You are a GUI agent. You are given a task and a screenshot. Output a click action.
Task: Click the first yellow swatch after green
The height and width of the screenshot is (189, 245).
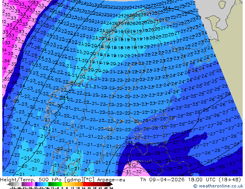point(63,184)
